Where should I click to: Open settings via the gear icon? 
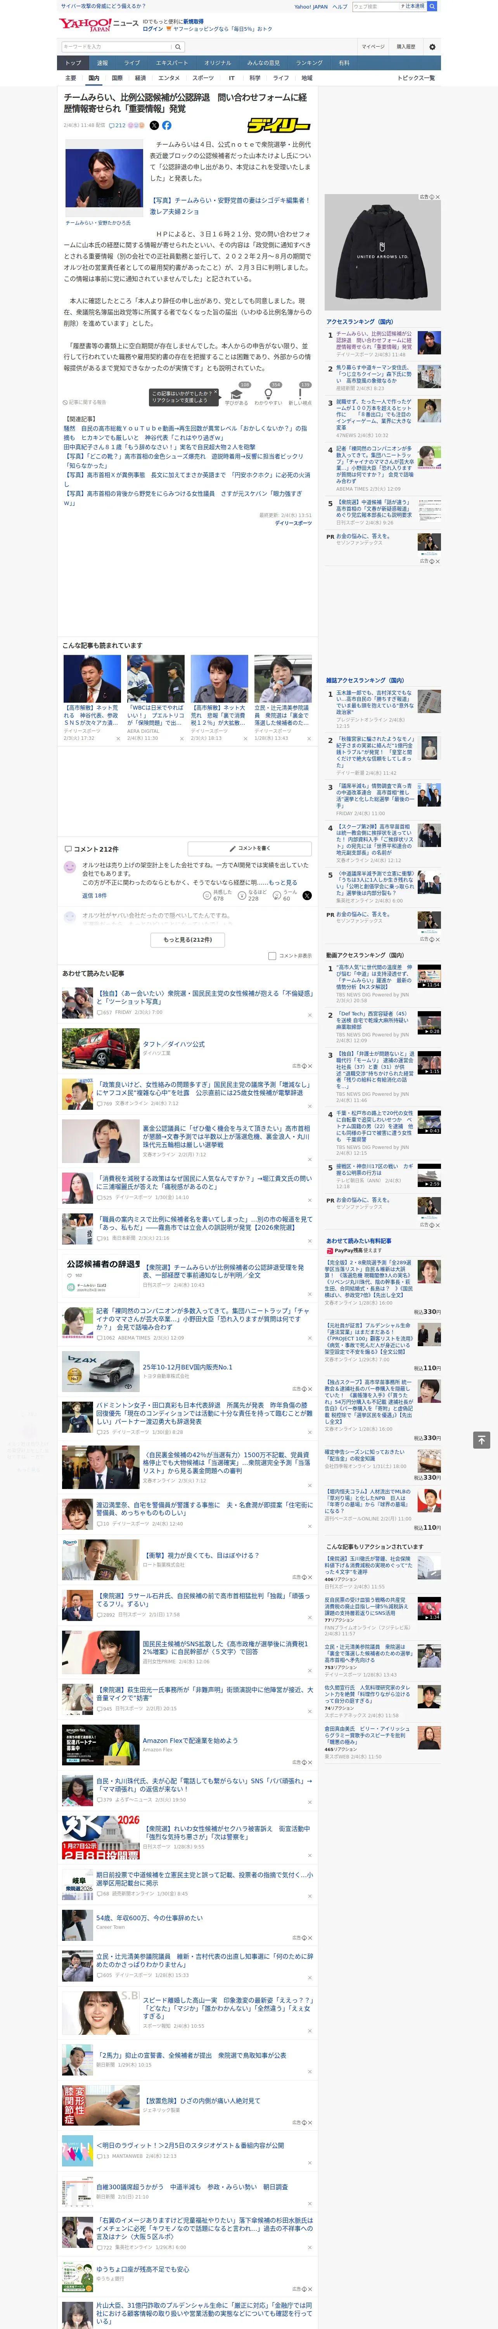[432, 47]
